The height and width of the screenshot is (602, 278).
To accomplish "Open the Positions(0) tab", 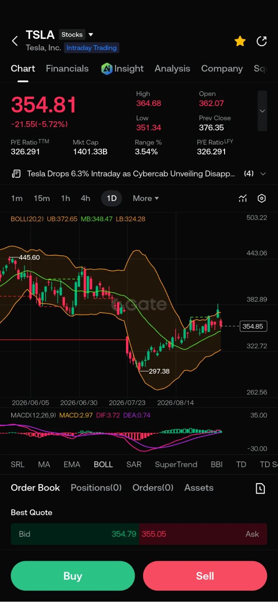I will (96, 488).
